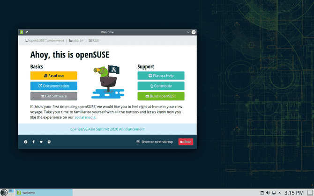Open the Twitter social link icon
This screenshot has height=196, width=314.
(41, 142)
